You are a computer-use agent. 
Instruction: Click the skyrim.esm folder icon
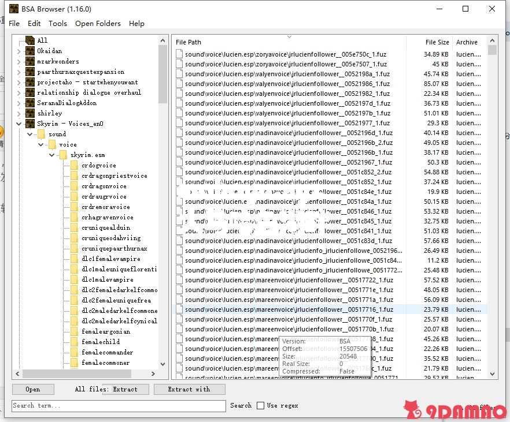point(63,155)
